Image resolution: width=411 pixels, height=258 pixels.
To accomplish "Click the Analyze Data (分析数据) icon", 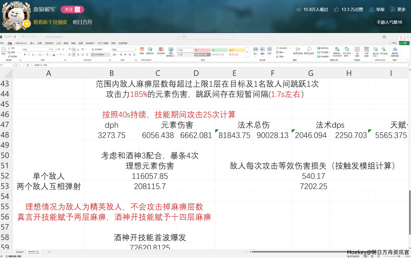I will [366, 50].
